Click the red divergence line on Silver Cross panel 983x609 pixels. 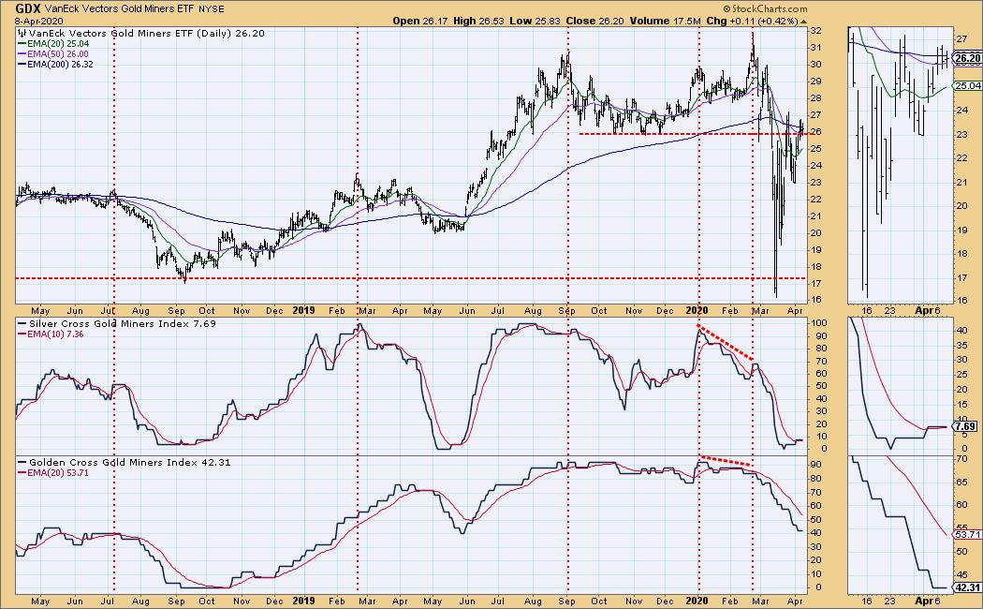(726, 342)
